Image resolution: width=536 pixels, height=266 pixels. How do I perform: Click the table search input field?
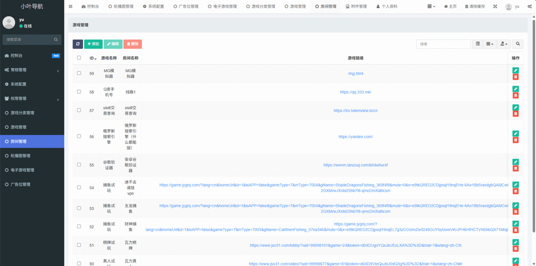[443, 44]
